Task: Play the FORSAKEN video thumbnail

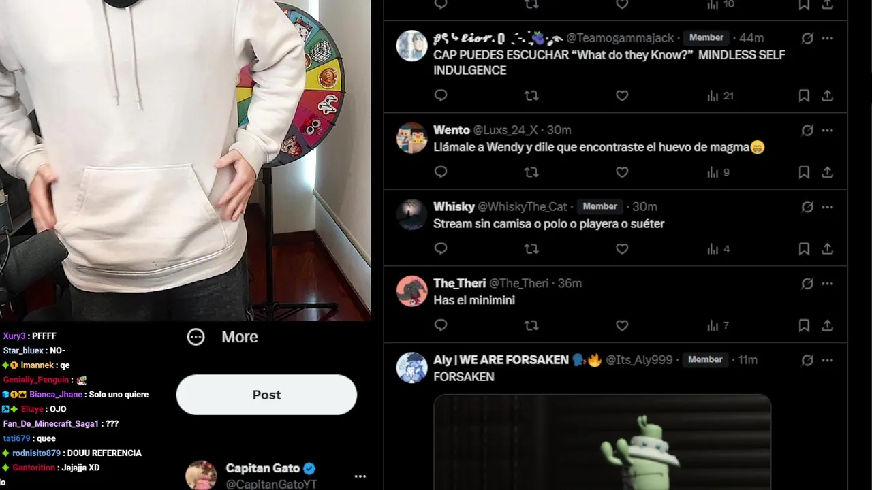Action: click(x=602, y=442)
